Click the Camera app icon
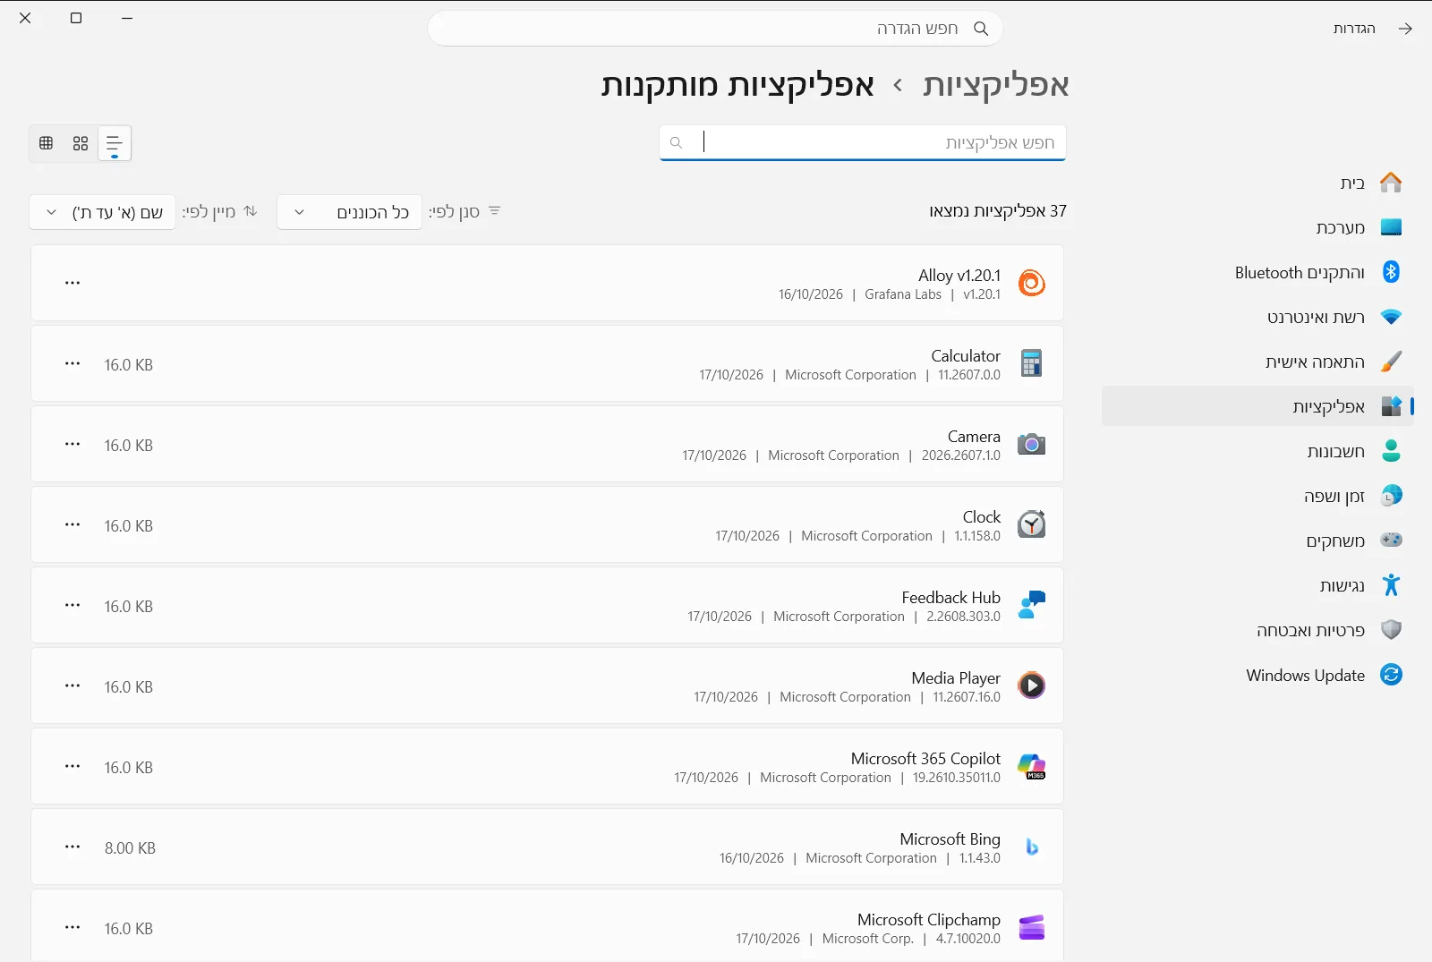 (x=1032, y=444)
